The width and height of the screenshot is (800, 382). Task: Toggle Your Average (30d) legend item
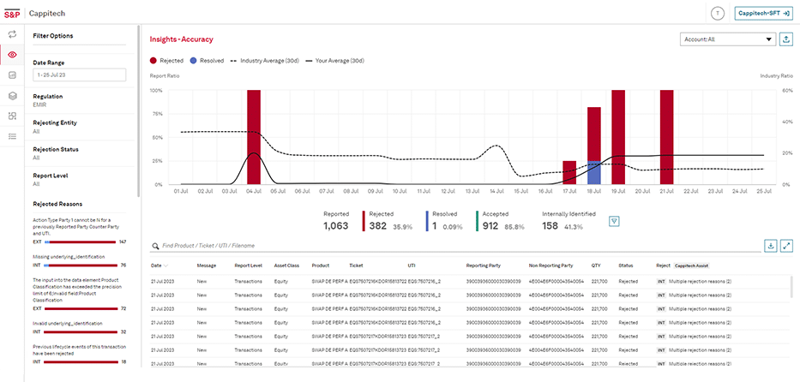(334, 61)
